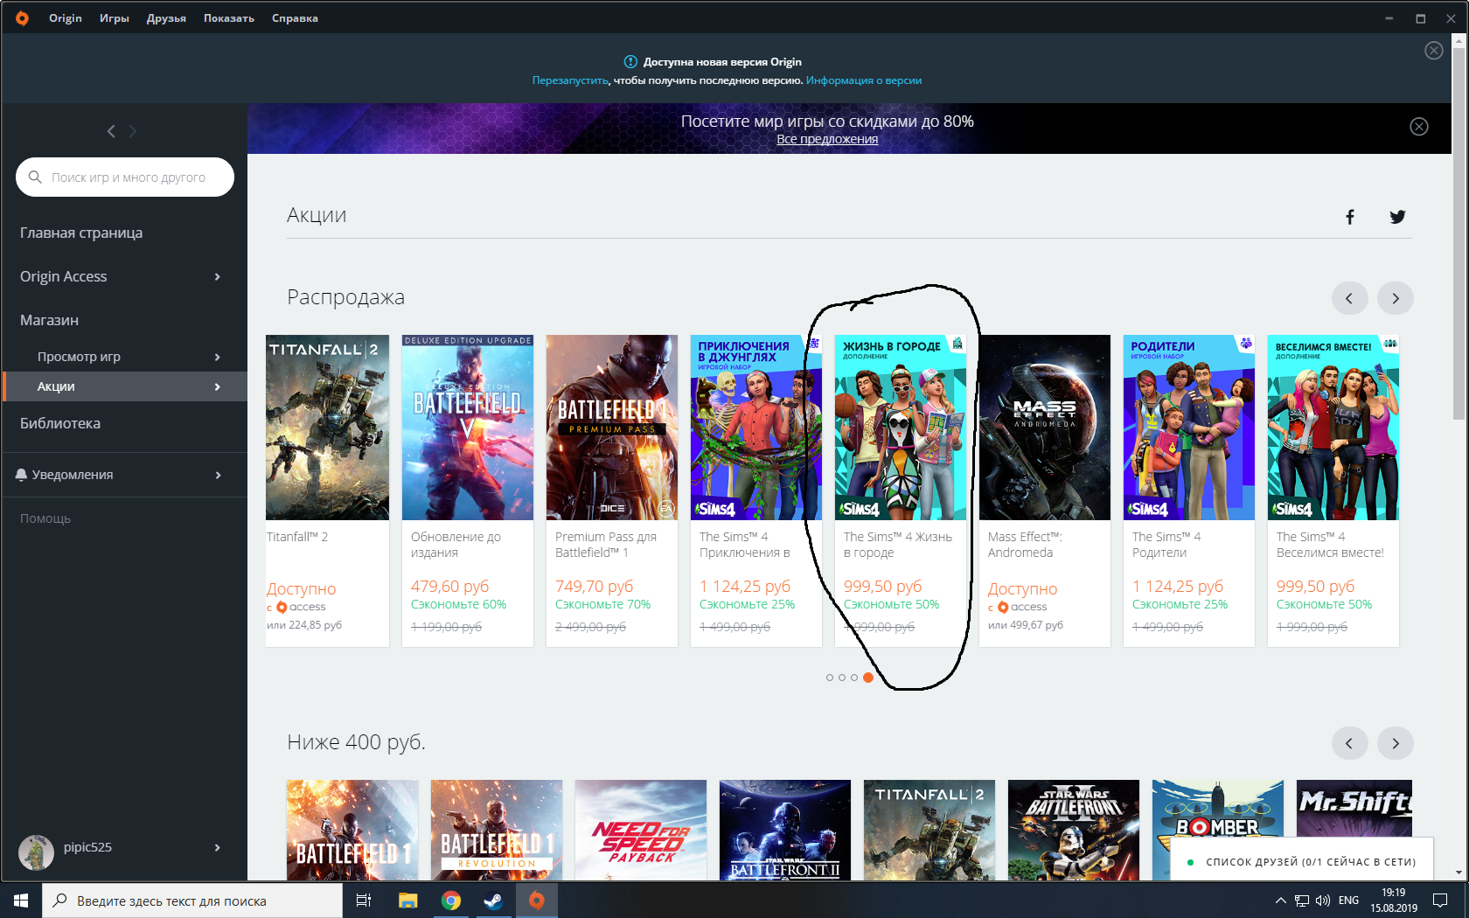1469x918 pixels.
Task: Open the Windows notification center icon
Action: (1439, 901)
